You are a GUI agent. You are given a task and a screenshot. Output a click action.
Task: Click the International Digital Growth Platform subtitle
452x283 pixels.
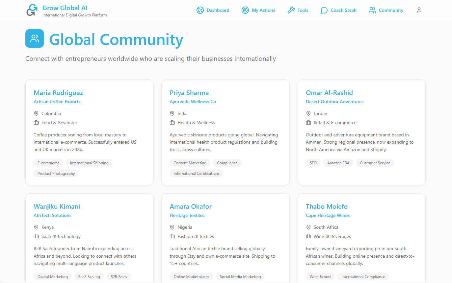tap(75, 15)
